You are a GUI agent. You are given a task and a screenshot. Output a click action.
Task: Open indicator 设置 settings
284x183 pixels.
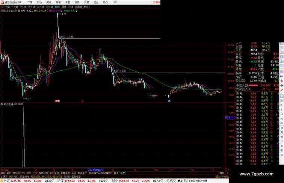click(122, 173)
